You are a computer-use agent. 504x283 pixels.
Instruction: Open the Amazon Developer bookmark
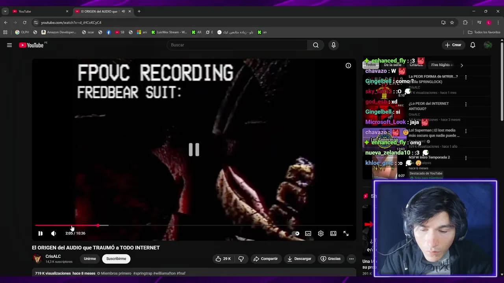[x=59, y=32]
